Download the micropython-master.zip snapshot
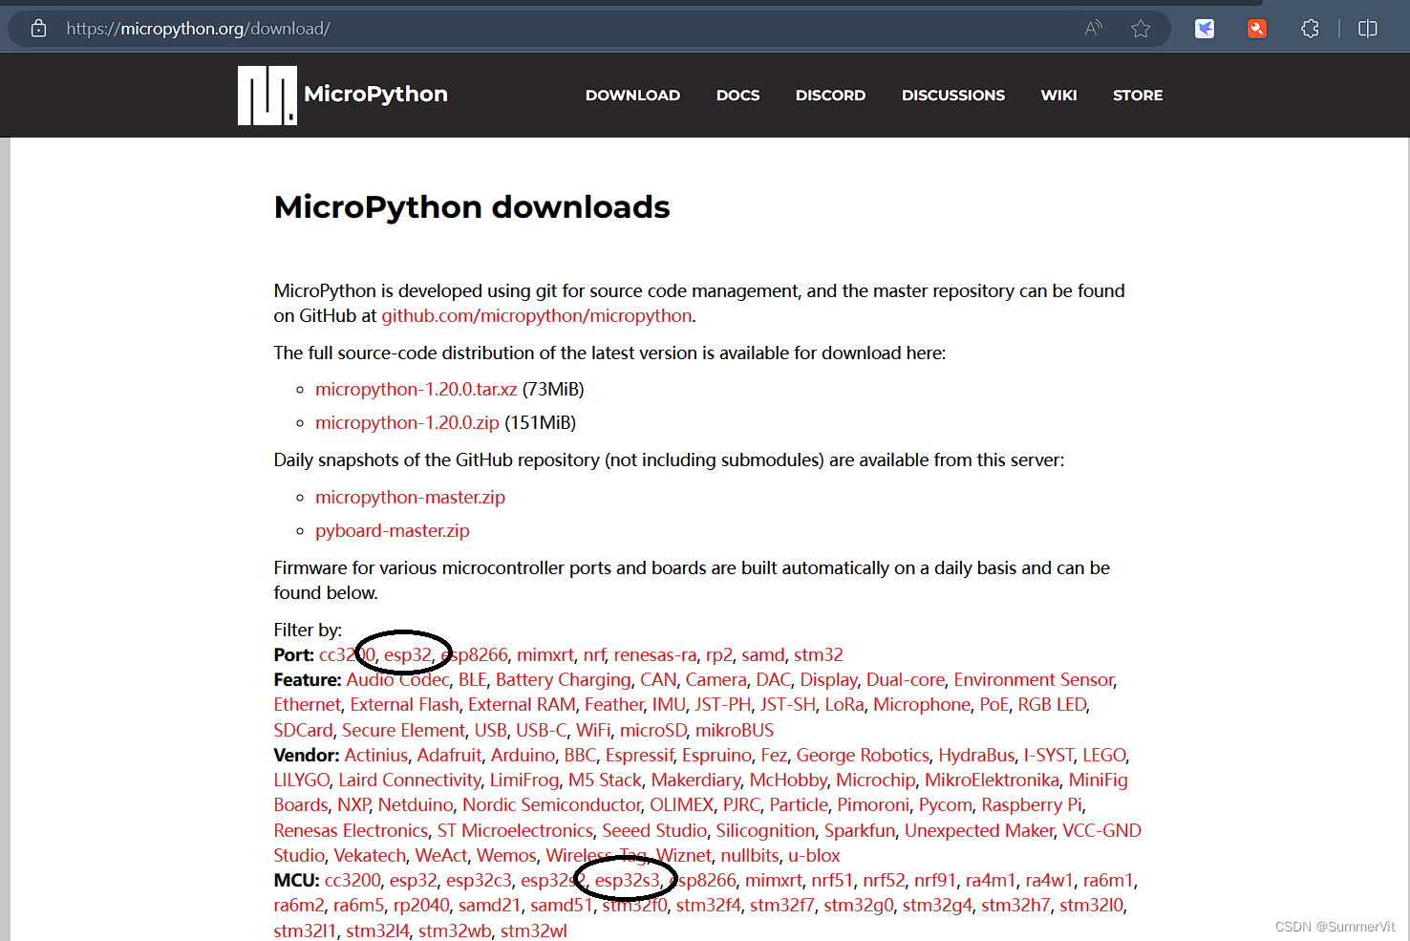The image size is (1410, 941). point(410,497)
